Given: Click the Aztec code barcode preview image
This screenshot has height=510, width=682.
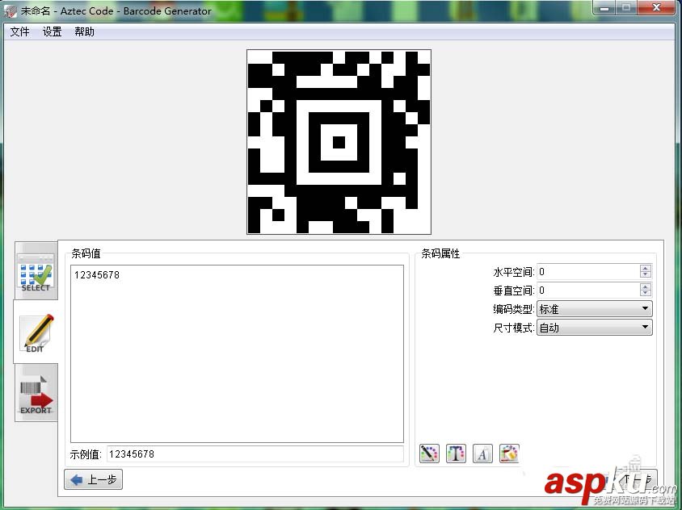Looking at the screenshot, I should 339,142.
